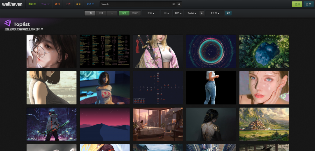Open the teal circular orbit wallpaper
This screenshot has height=151, width=315.
211,51
